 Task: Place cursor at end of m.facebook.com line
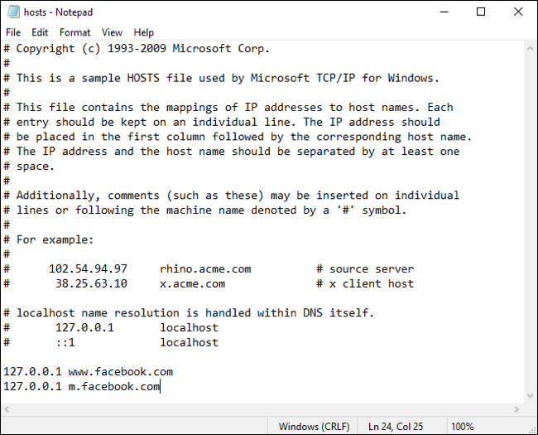click(160, 386)
